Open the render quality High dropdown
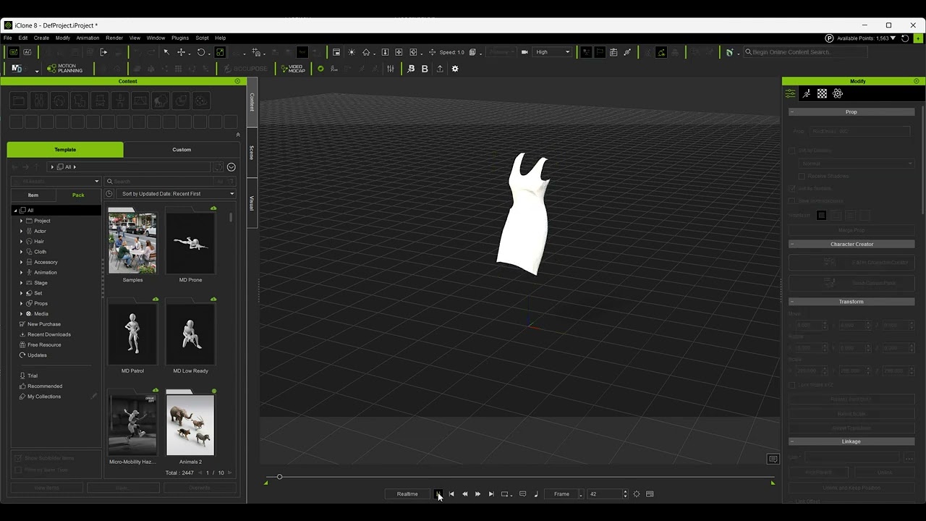Viewport: 926px width, 521px height. [553, 52]
